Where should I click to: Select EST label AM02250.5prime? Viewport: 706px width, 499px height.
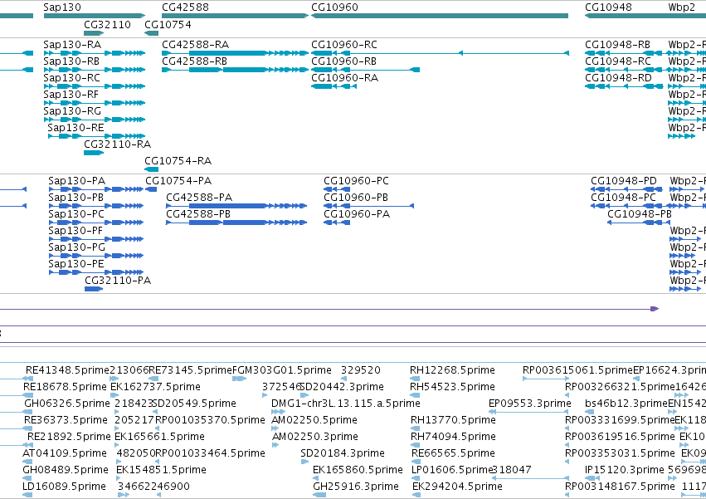[314, 420]
